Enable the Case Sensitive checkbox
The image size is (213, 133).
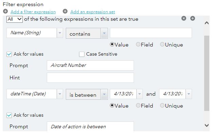(x=82, y=54)
